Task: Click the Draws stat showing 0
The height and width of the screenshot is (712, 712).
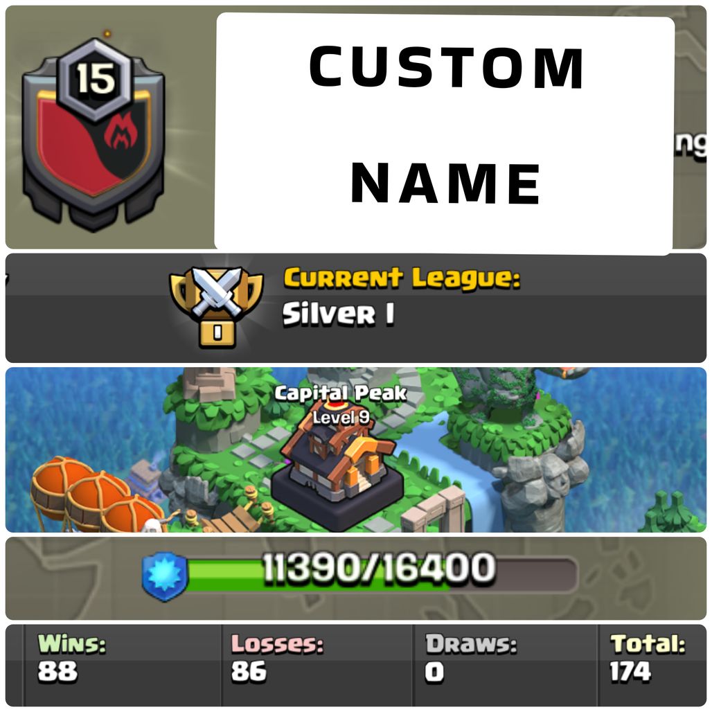Action: click(x=470, y=658)
